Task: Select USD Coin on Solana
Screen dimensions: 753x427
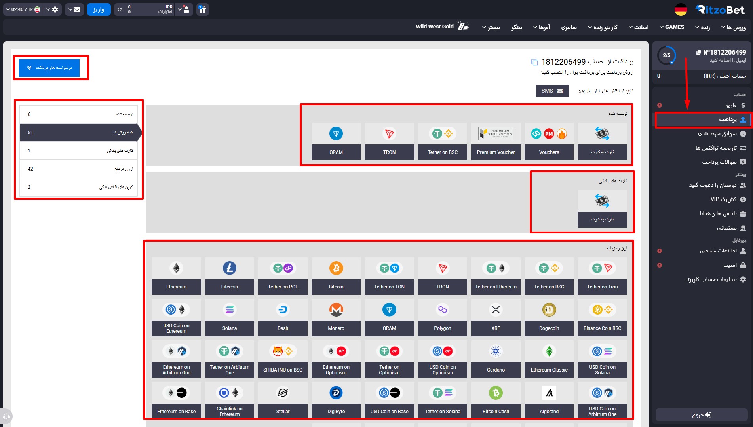Action: (x=602, y=359)
